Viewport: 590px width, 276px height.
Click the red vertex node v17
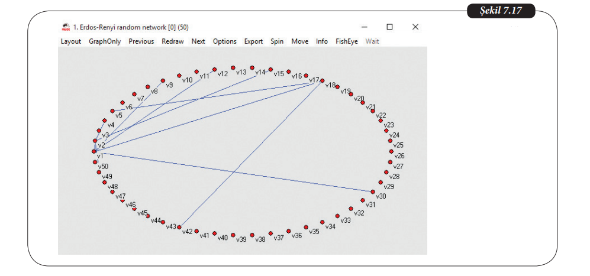[322, 80]
